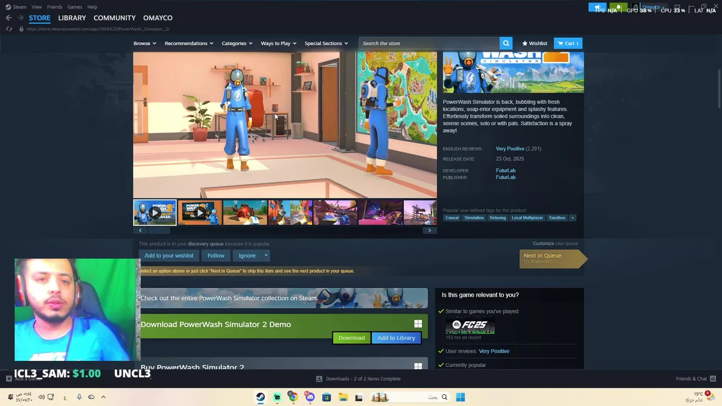Click the Ignore button

click(x=246, y=255)
